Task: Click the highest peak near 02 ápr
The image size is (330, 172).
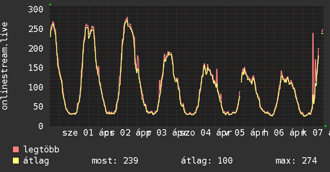Action: (x=127, y=18)
